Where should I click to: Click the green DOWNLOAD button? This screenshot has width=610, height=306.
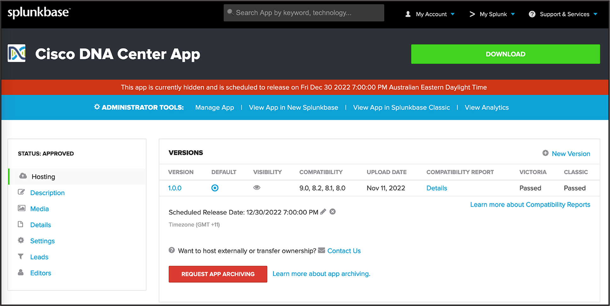[505, 54]
